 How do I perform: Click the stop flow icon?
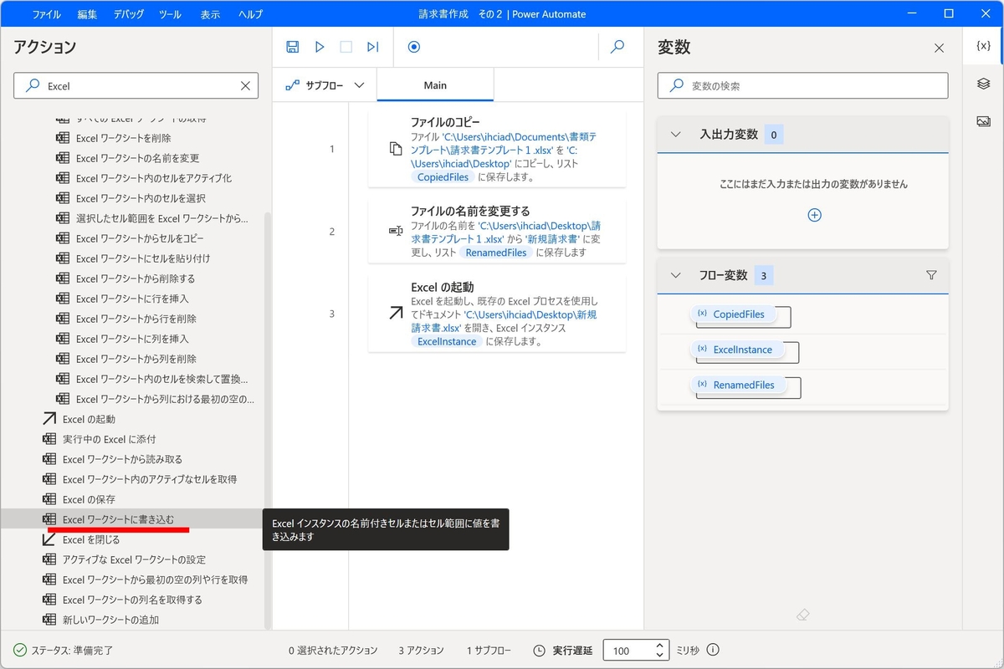(x=346, y=47)
